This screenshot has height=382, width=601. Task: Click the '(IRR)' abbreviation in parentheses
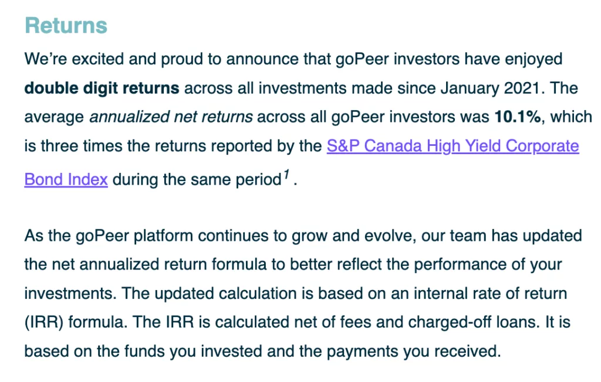[x=44, y=322]
